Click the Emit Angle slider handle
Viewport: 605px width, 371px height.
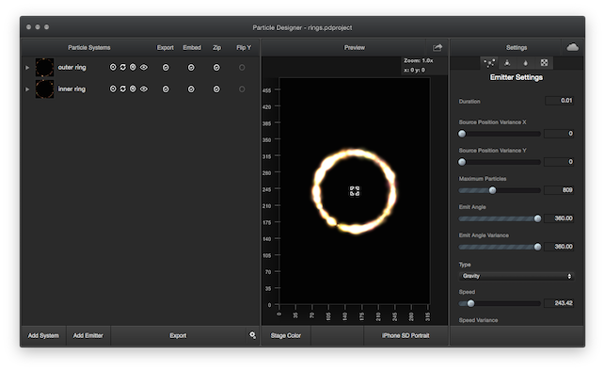(537, 218)
